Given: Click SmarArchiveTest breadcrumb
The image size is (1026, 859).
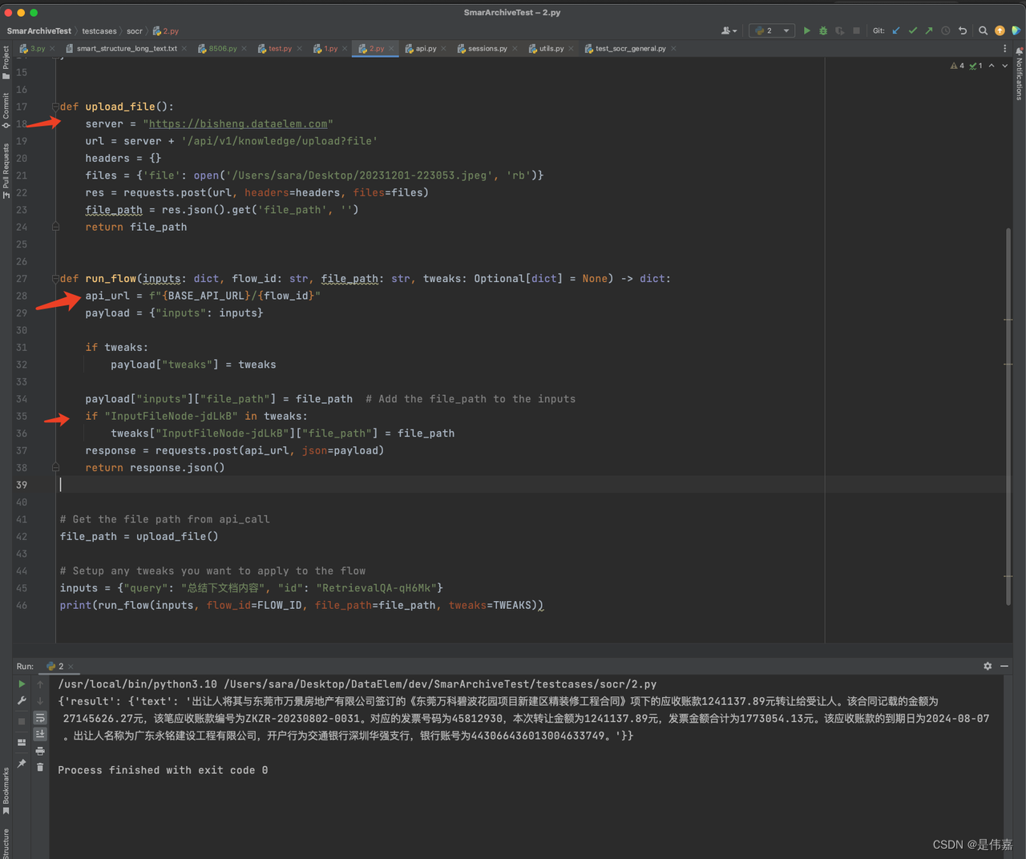Looking at the screenshot, I should 38,31.
